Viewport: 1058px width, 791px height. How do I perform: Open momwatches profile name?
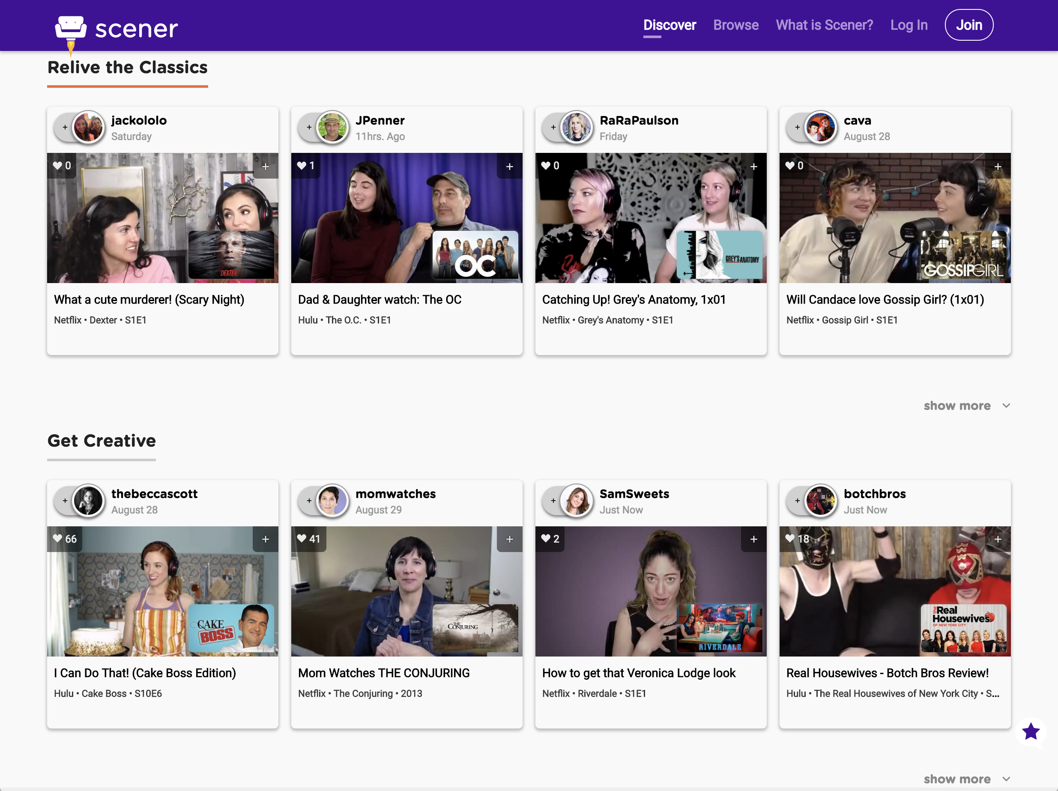[x=395, y=493]
